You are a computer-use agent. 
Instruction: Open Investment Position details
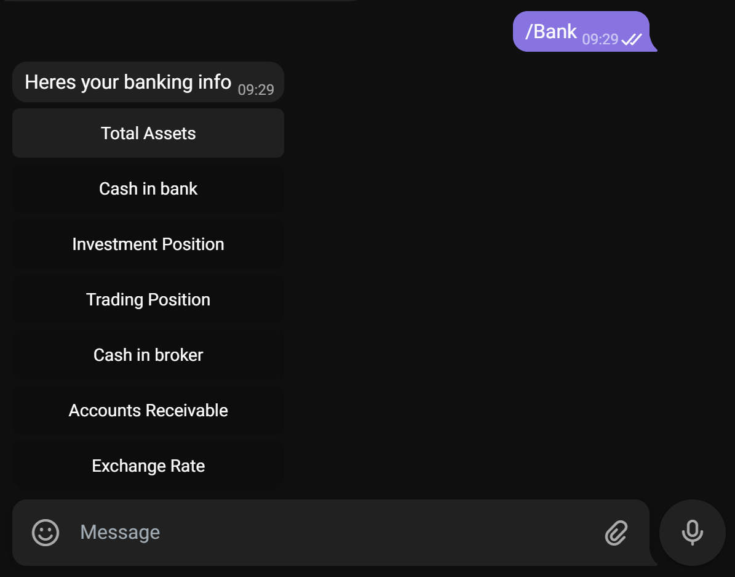tap(148, 244)
